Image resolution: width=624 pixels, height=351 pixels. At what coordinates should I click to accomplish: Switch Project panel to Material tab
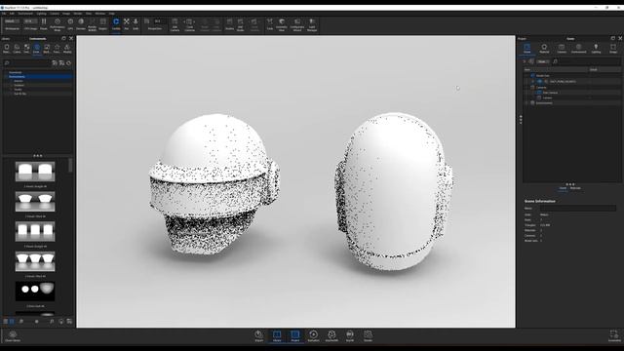coord(544,49)
